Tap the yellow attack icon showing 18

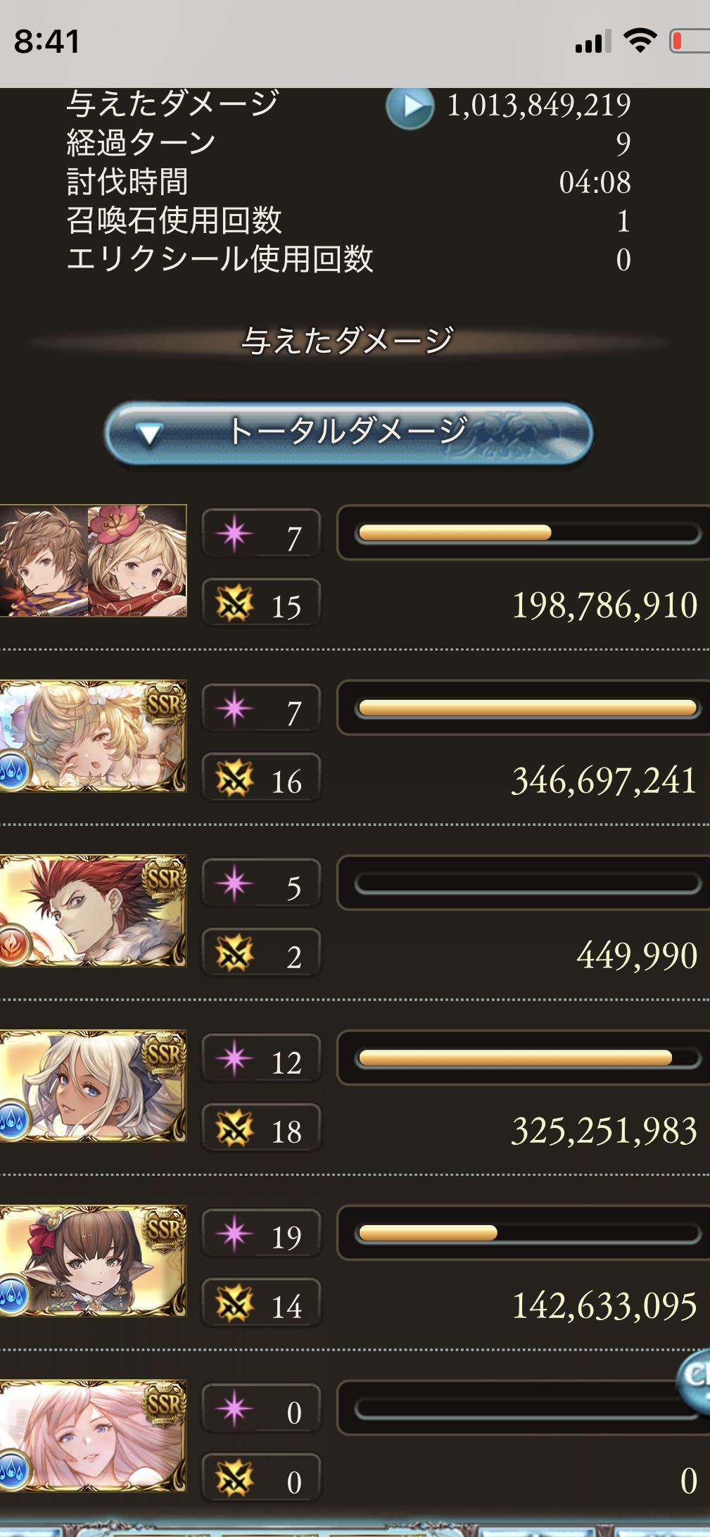coord(234,1129)
